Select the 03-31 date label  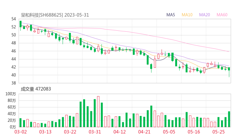click(x=95, y=132)
